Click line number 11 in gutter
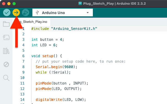The width and height of the screenshot is (167, 104). click(22, 83)
